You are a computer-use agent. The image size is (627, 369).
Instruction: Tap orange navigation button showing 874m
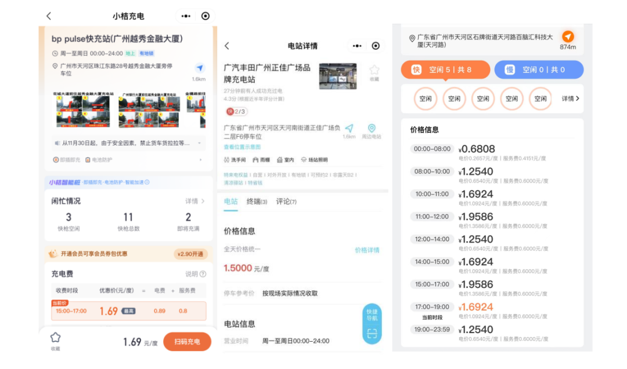pyautogui.click(x=568, y=36)
